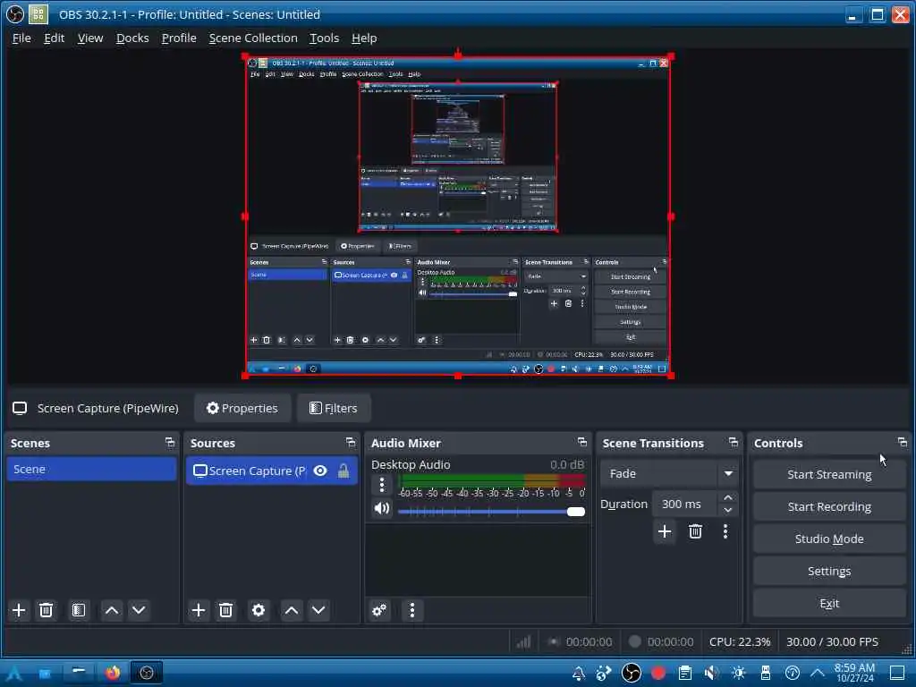Open clipboard icon in system tray
Viewport: 916px width, 687px height.
point(685,673)
